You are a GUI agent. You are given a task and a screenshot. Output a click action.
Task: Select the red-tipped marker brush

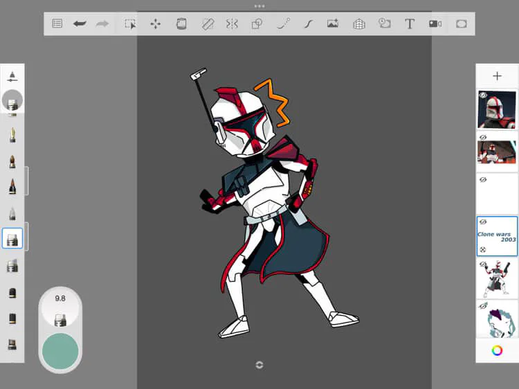12,186
